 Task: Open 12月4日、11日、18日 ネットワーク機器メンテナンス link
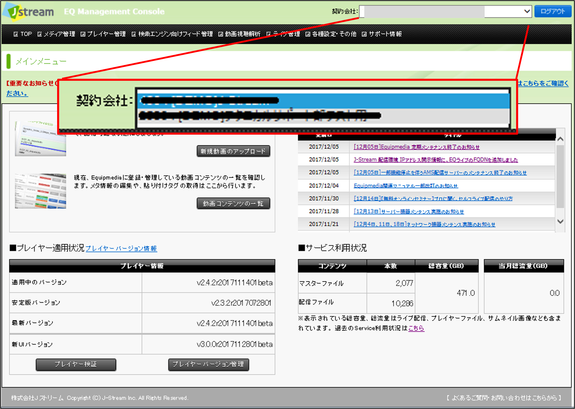point(424,224)
